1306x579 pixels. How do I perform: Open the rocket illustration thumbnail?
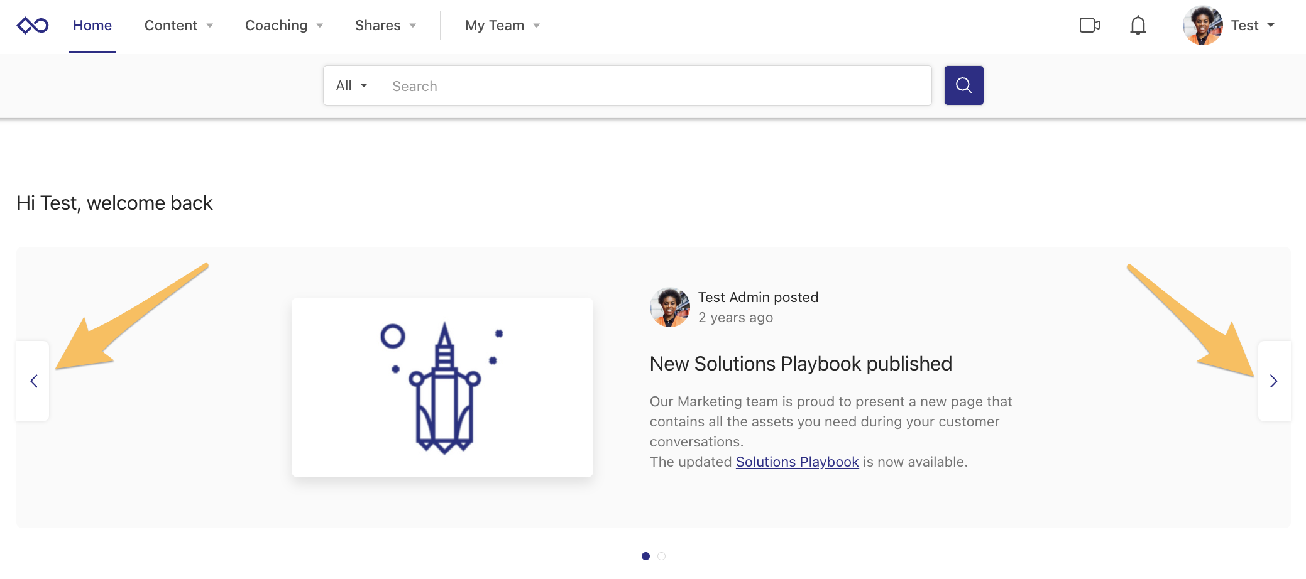tap(442, 387)
